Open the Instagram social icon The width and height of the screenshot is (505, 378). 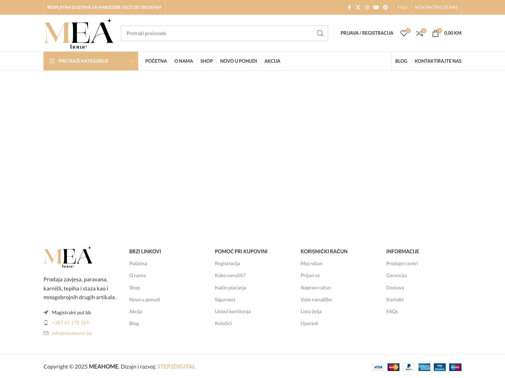pyautogui.click(x=367, y=7)
